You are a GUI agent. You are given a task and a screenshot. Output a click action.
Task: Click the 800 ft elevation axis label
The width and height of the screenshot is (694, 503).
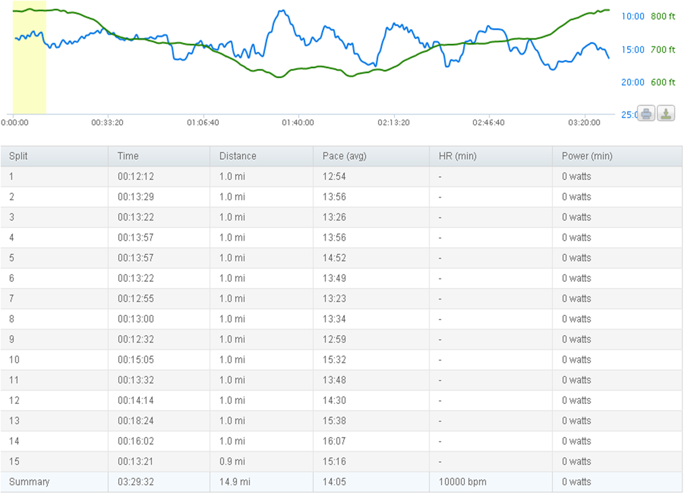[x=663, y=16]
